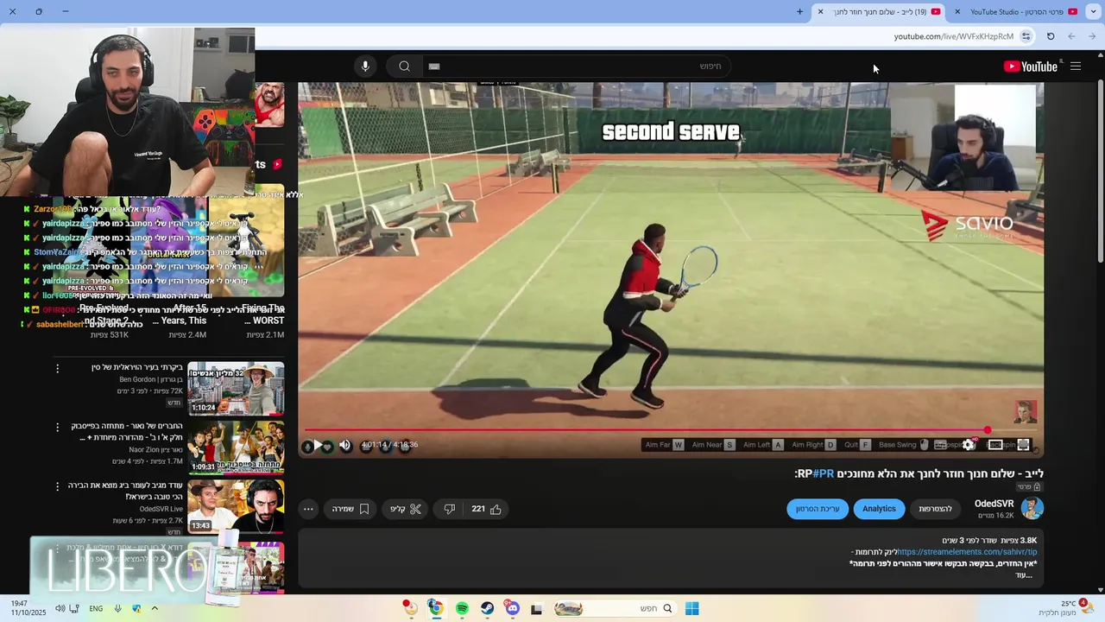Click the #PR hashtag in the title

point(823,473)
